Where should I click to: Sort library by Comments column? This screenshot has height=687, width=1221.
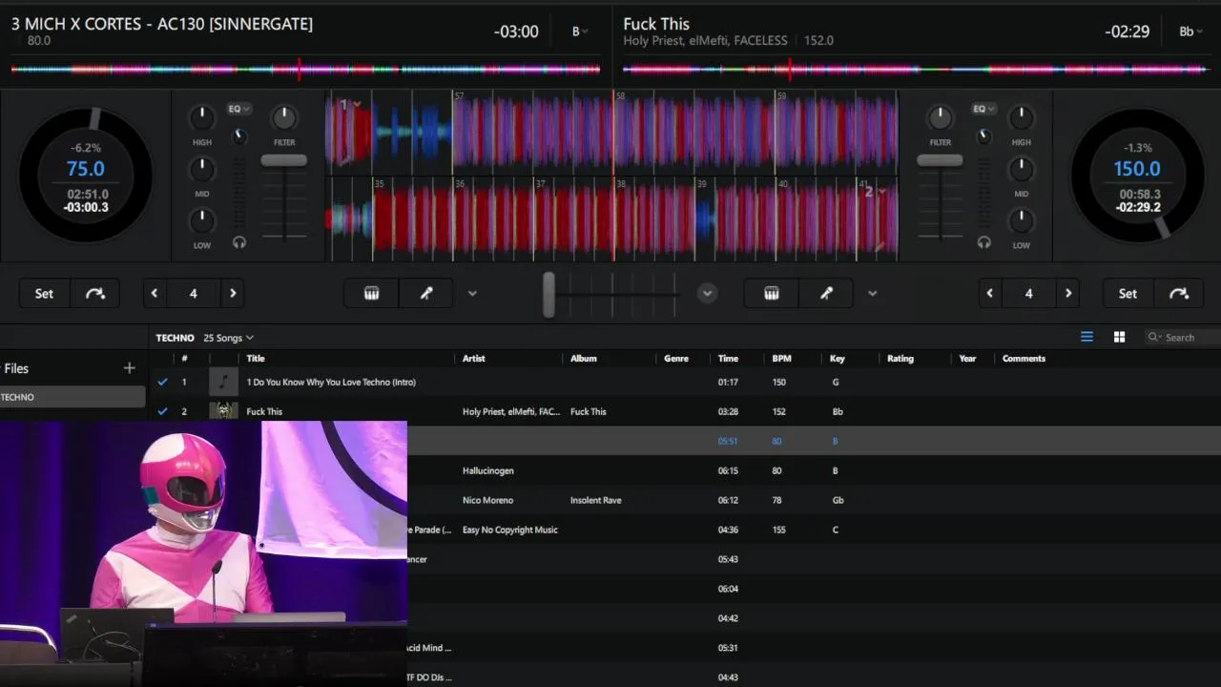1024,359
